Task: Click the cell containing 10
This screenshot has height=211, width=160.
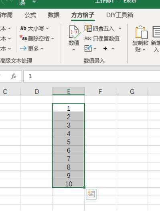Action: point(69,183)
